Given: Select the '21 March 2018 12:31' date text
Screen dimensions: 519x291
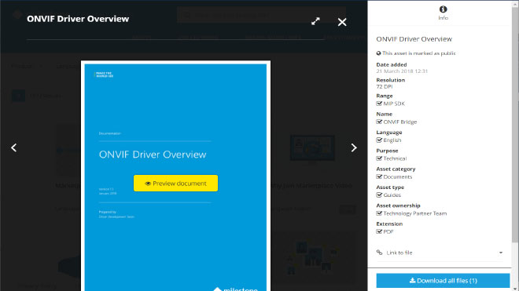Looking at the screenshot, I should point(402,71).
